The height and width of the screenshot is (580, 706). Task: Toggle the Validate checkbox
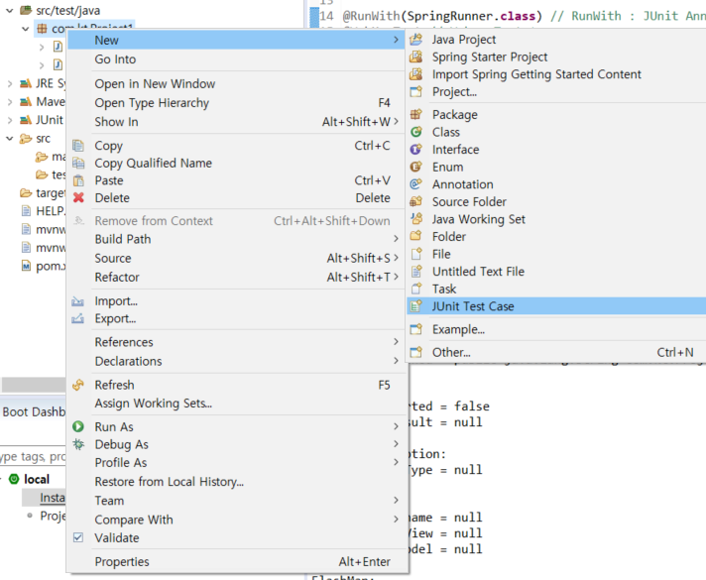point(78,537)
